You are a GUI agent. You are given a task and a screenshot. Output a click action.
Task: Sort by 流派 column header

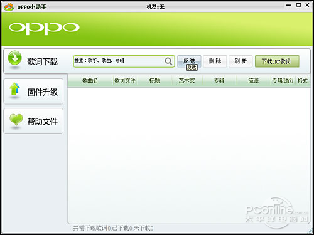[x=253, y=81]
